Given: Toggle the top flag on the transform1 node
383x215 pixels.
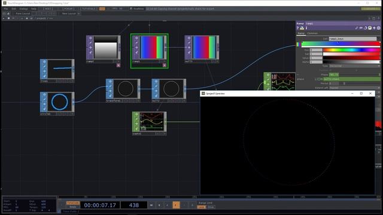Looking at the screenshot, I should point(110,81).
